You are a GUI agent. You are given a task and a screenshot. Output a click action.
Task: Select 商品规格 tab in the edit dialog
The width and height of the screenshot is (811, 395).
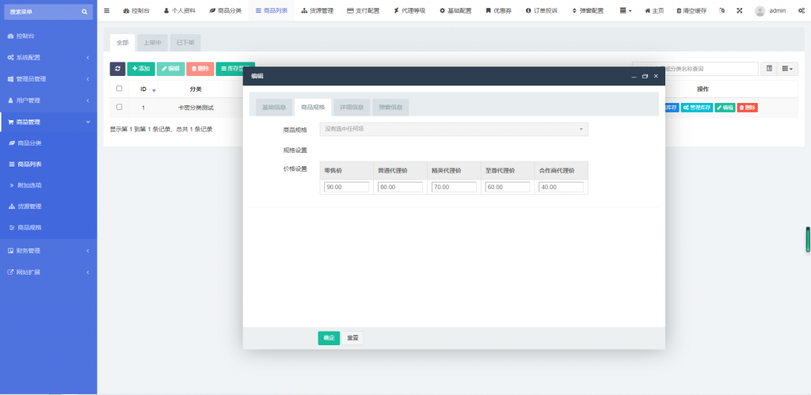313,108
